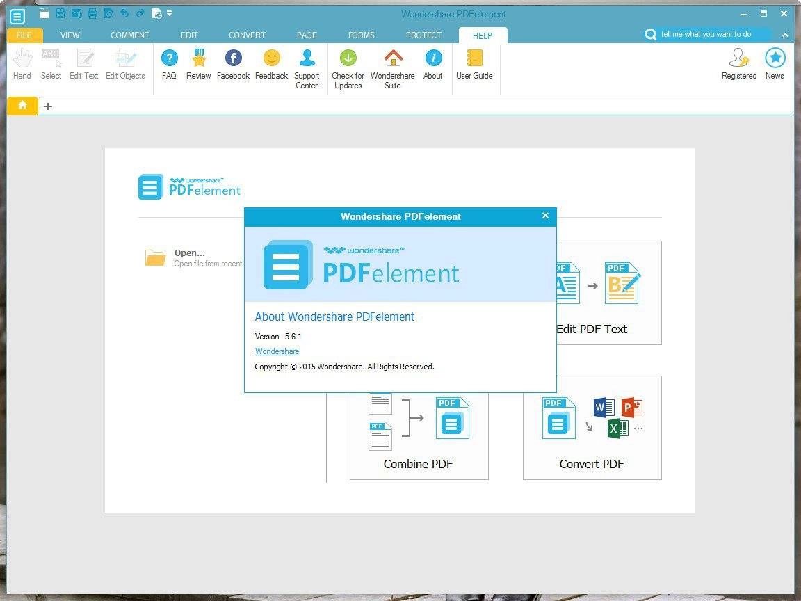Open the Support Center
The image size is (801, 601).
pos(307,70)
